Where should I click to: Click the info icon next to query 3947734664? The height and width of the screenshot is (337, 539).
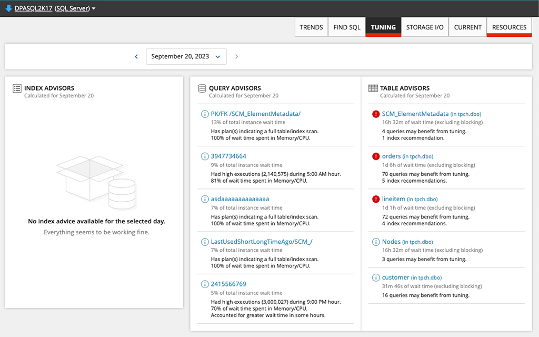[x=204, y=156]
